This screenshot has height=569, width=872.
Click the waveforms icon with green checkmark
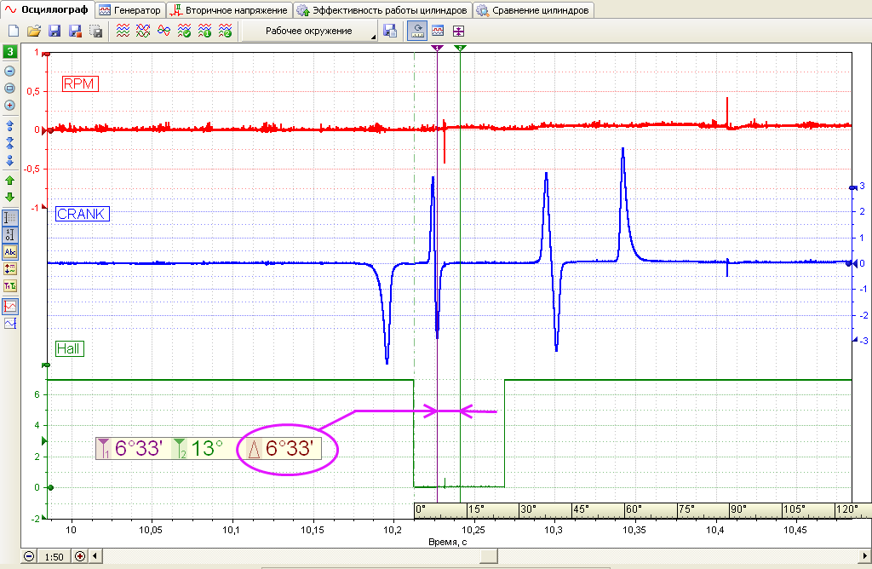coord(184,32)
